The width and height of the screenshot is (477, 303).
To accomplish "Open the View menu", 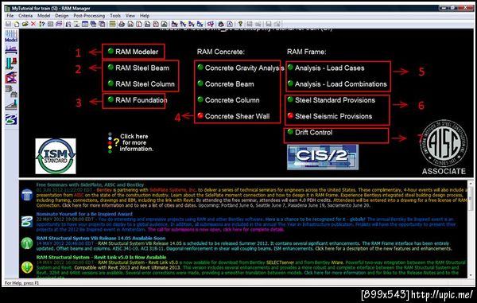I will point(130,16).
